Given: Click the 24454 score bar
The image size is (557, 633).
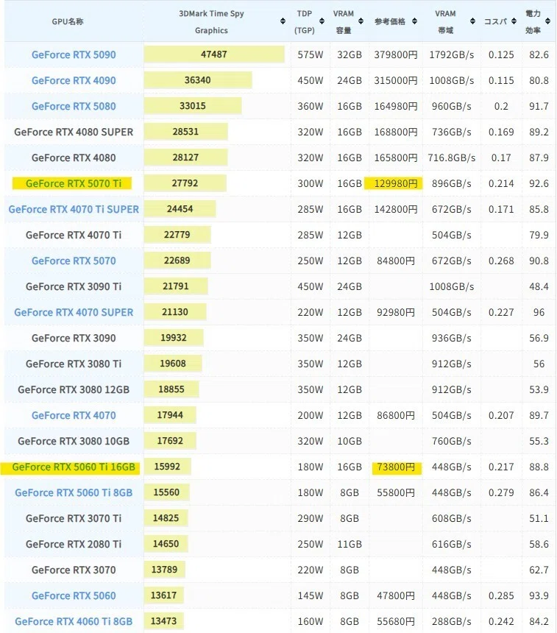Looking at the screenshot, I should click(x=180, y=209).
